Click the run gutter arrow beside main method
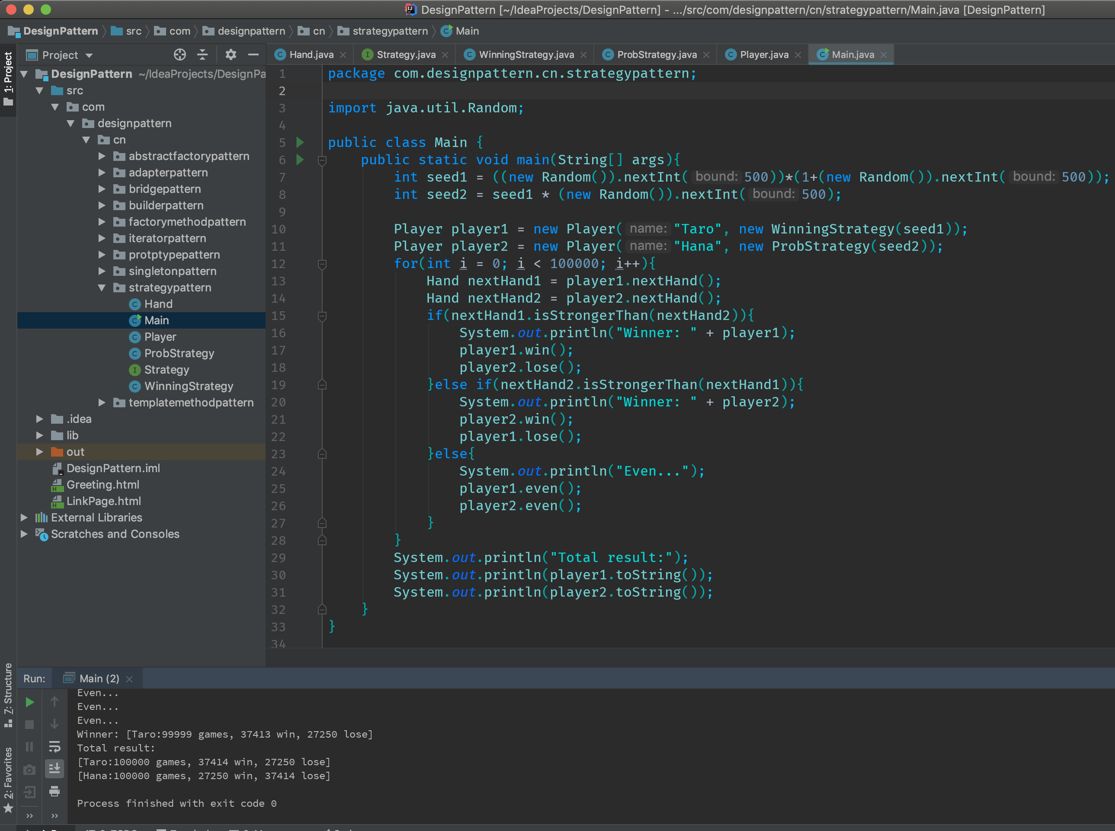 (300, 160)
